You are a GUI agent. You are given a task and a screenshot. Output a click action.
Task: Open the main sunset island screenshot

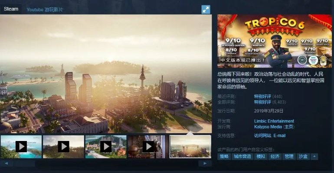click(106, 74)
